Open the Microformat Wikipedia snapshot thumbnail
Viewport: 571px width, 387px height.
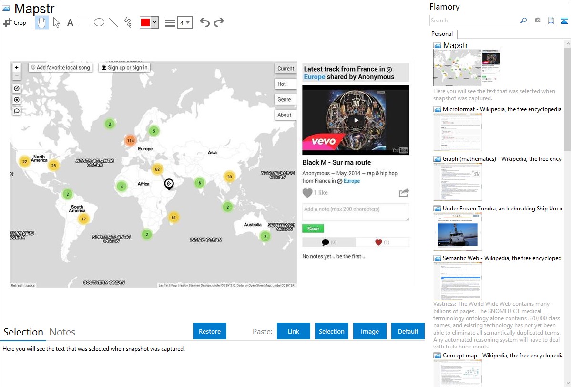[458, 132]
